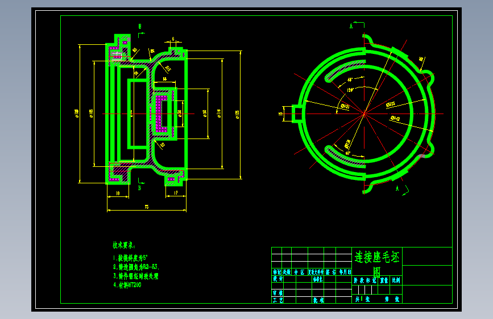Click the 更改文件号 cell in title block
493x319 pixels.
coord(316,272)
